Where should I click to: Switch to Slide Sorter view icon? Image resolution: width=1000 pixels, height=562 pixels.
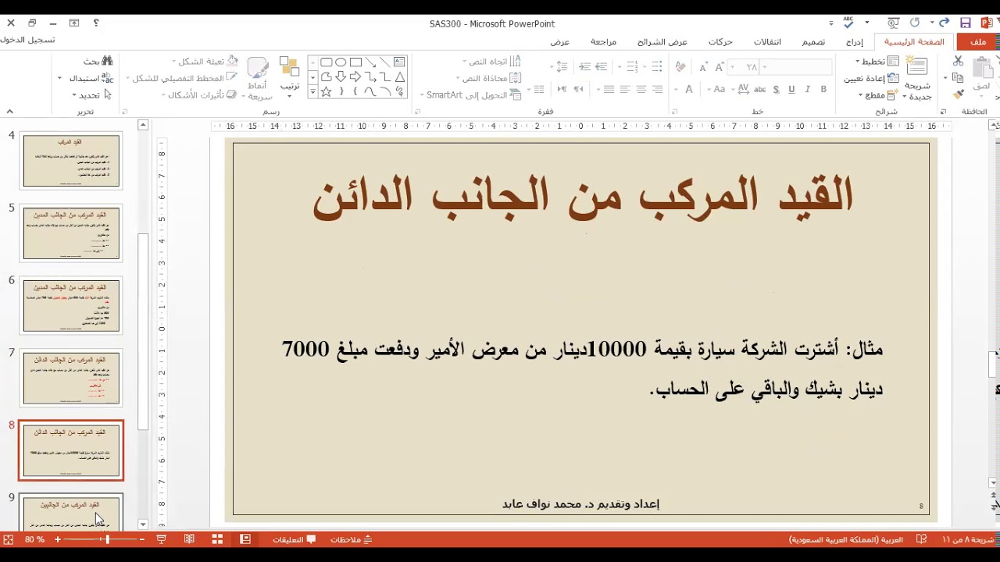tap(217, 539)
